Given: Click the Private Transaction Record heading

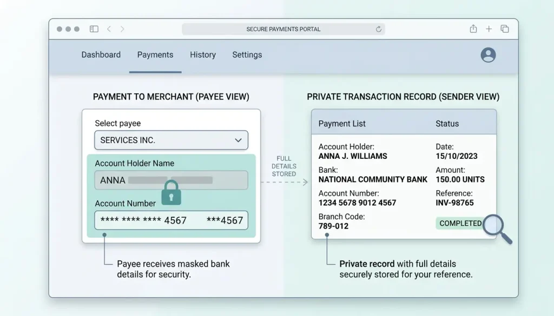Looking at the screenshot, I should pyautogui.click(x=403, y=97).
